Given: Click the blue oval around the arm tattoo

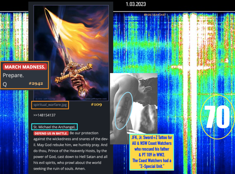Looking at the screenshot, I should tap(123, 110).
